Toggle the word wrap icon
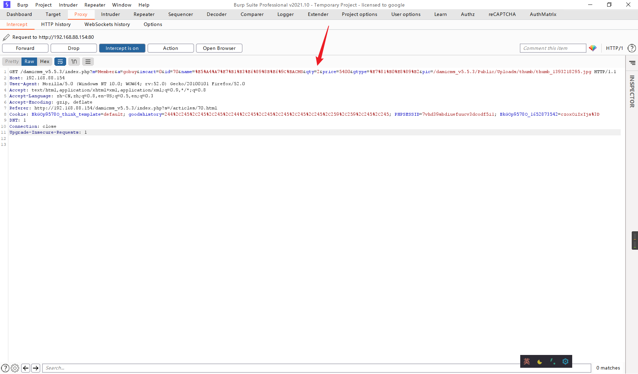 (x=60, y=62)
